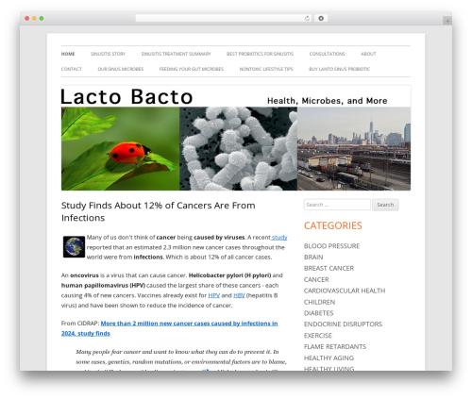Click the earth globe thumbnail image
472x399 pixels.
[x=74, y=247]
